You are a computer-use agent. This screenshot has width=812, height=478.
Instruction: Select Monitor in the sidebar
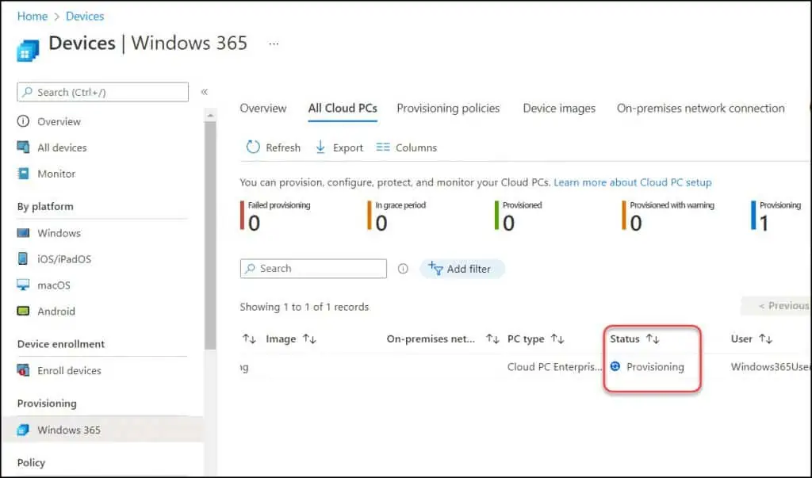point(56,174)
